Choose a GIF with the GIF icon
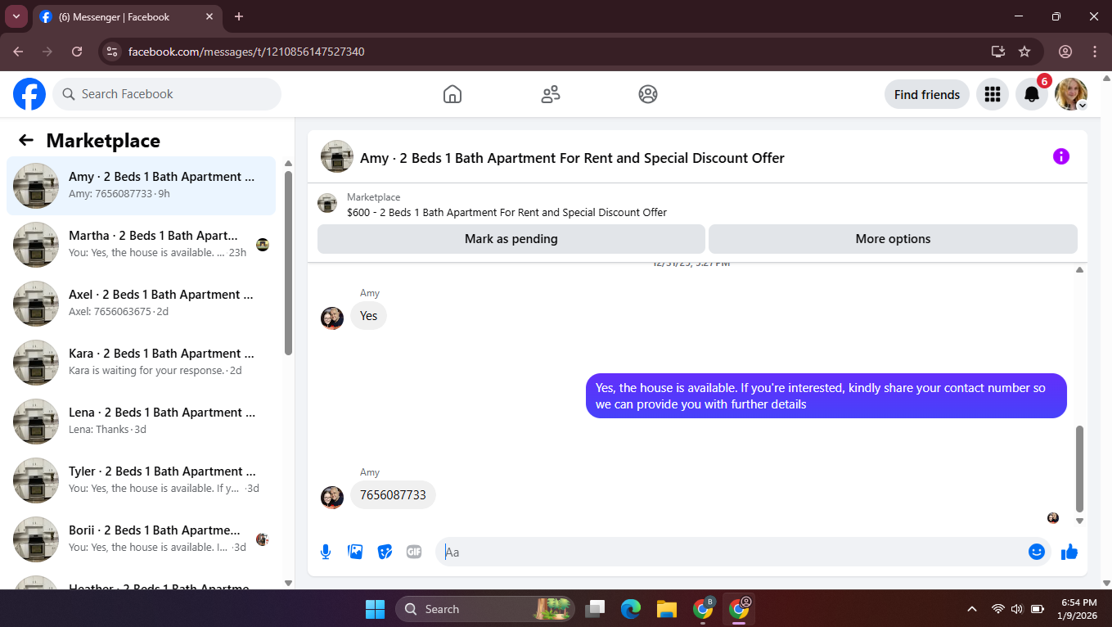Viewport: 1112px width, 627px height. pyautogui.click(x=414, y=552)
